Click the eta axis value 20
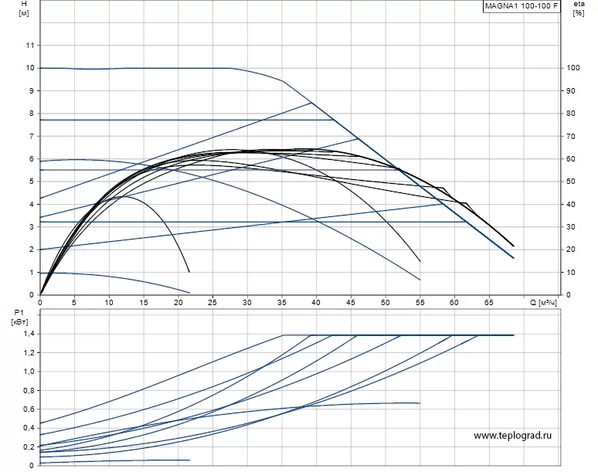The width and height of the screenshot is (598, 472). pos(571,250)
